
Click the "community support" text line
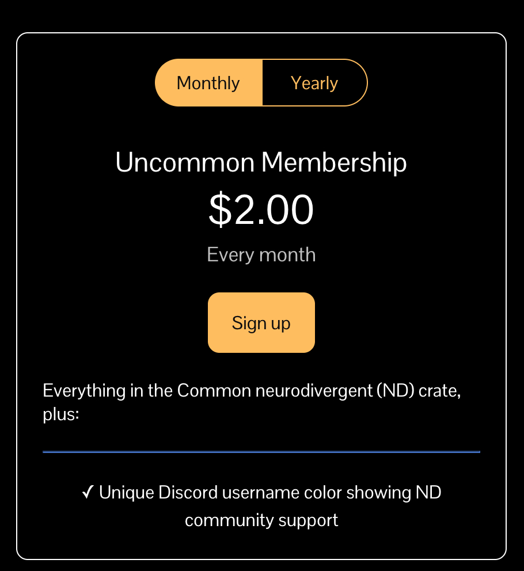click(x=261, y=520)
